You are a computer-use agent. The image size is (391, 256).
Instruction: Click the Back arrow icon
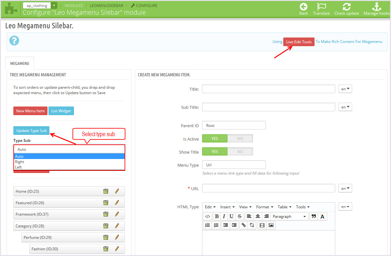pos(304,6)
